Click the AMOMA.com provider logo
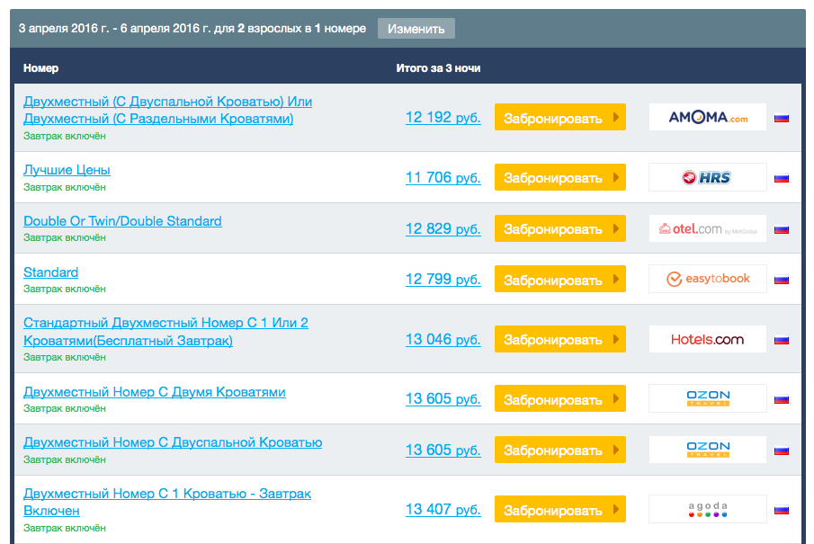This screenshot has height=544, width=814. coord(708,118)
